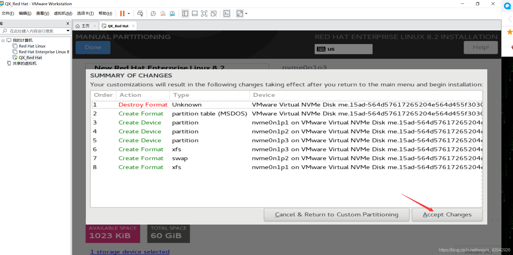Toggle the library sidebar view icon
This screenshot has width=513, height=255.
click(x=185, y=13)
